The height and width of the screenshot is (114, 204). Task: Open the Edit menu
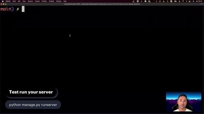[x=19, y=1]
